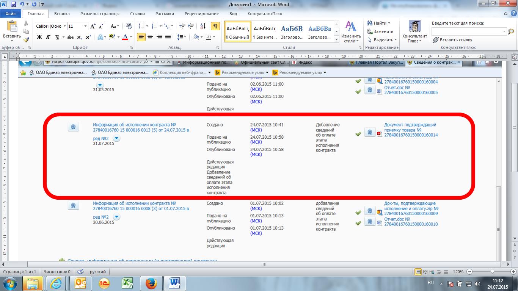Image resolution: width=518 pixels, height=291 pixels.
Task: Expand the Найти search options arrow
Action: [x=390, y=23]
